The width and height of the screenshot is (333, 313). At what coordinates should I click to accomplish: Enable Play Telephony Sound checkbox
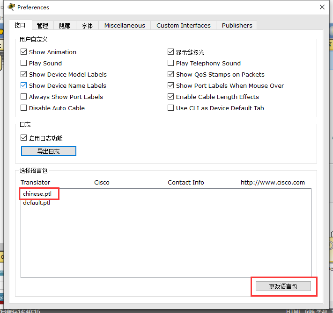click(170, 63)
